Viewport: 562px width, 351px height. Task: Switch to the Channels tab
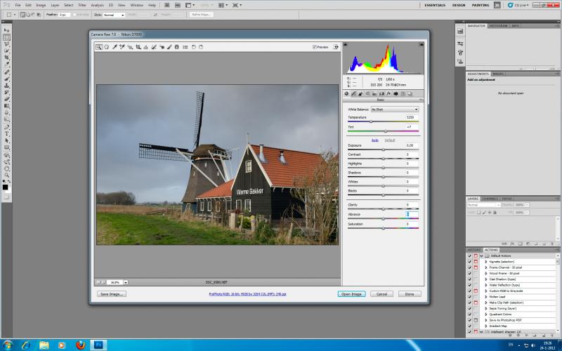tap(490, 199)
